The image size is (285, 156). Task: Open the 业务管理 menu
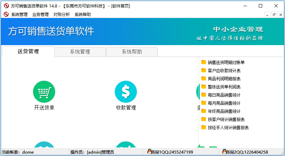41,15
